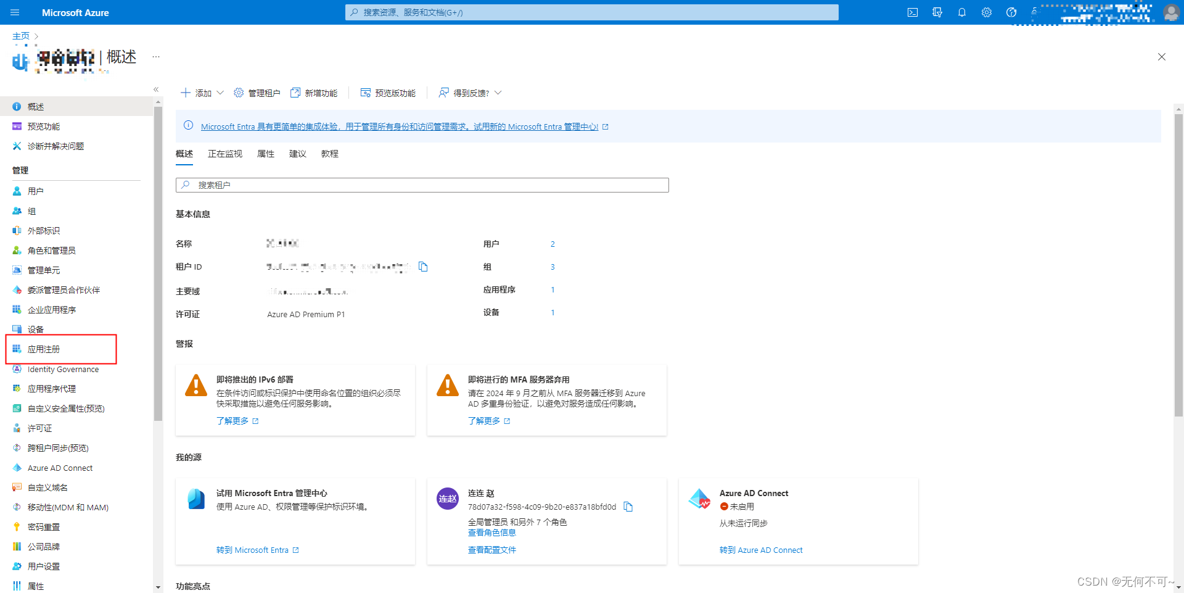Switch to the 正在监视 tab
1184x593 pixels.
point(225,154)
